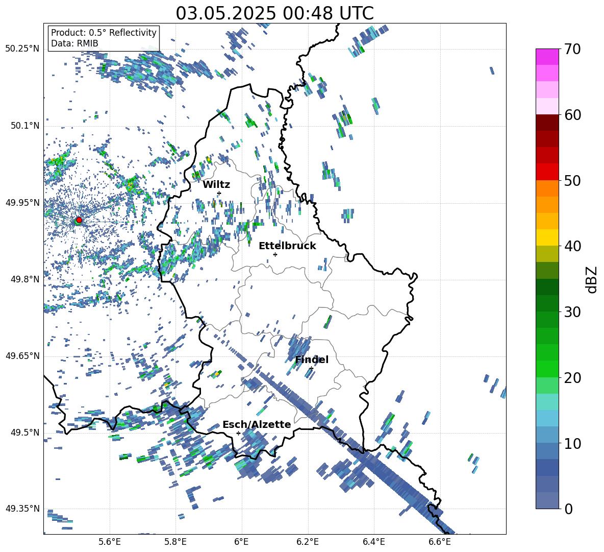Screen dimensions: 604x552
Task: Click the dBZ colorbar axis label
Action: 592,279
